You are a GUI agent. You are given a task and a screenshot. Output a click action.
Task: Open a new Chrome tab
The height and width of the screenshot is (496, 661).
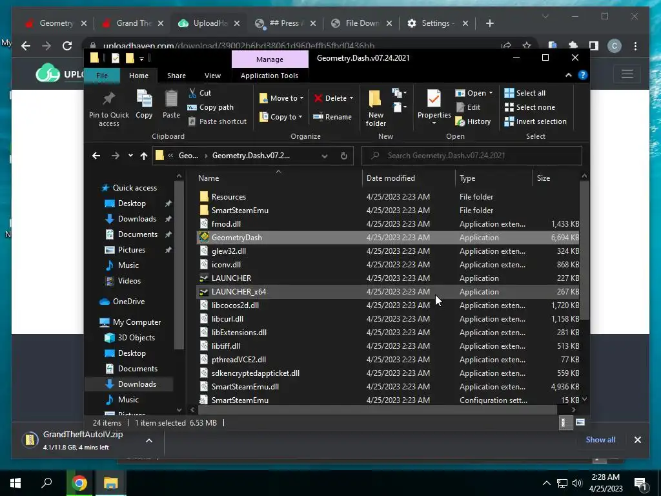click(x=489, y=23)
